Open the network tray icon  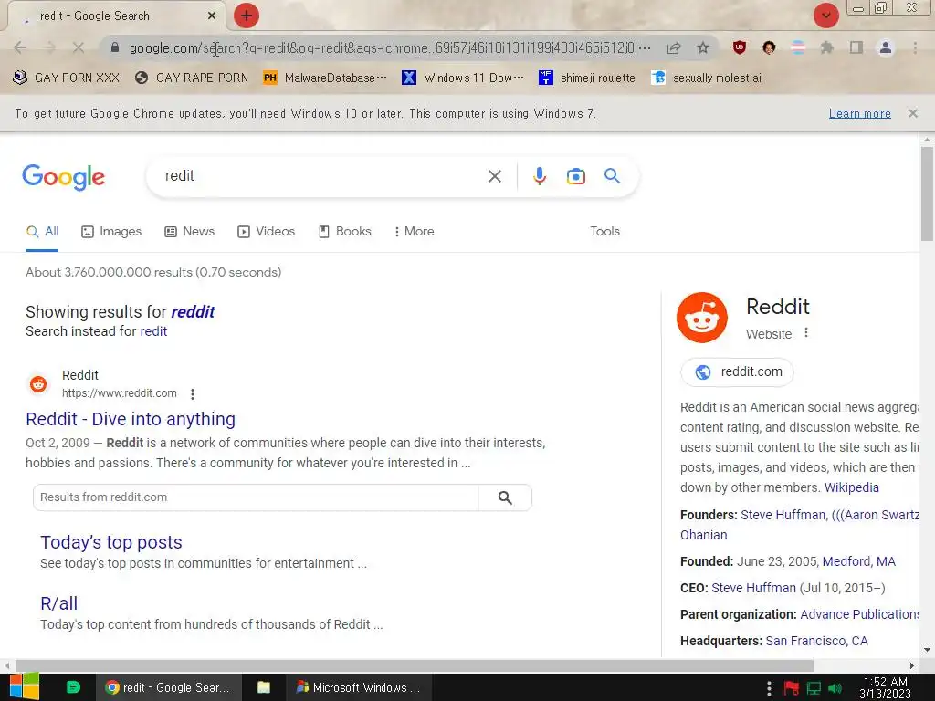(x=814, y=688)
